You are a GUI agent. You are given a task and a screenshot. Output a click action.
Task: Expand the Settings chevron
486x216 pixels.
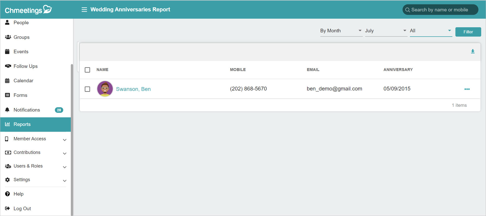click(x=65, y=181)
